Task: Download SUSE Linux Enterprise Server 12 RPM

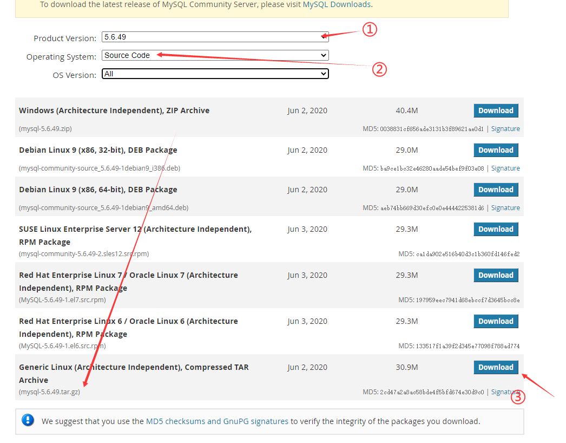Action: click(496, 229)
